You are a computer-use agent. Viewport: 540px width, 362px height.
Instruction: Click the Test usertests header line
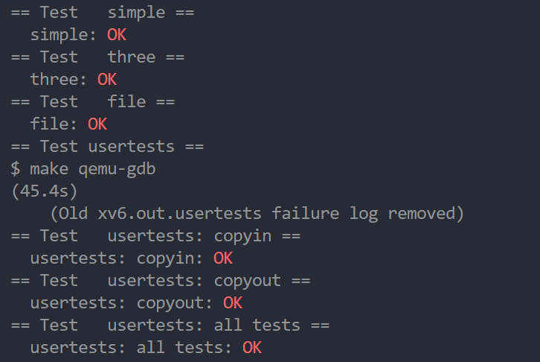point(107,147)
